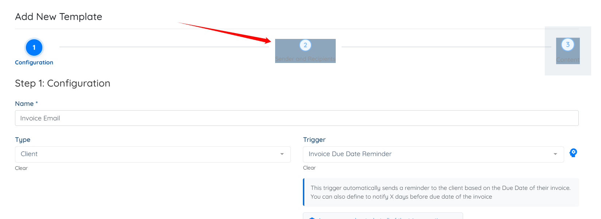Click the icon in the cut-off bottom button

click(312, 218)
